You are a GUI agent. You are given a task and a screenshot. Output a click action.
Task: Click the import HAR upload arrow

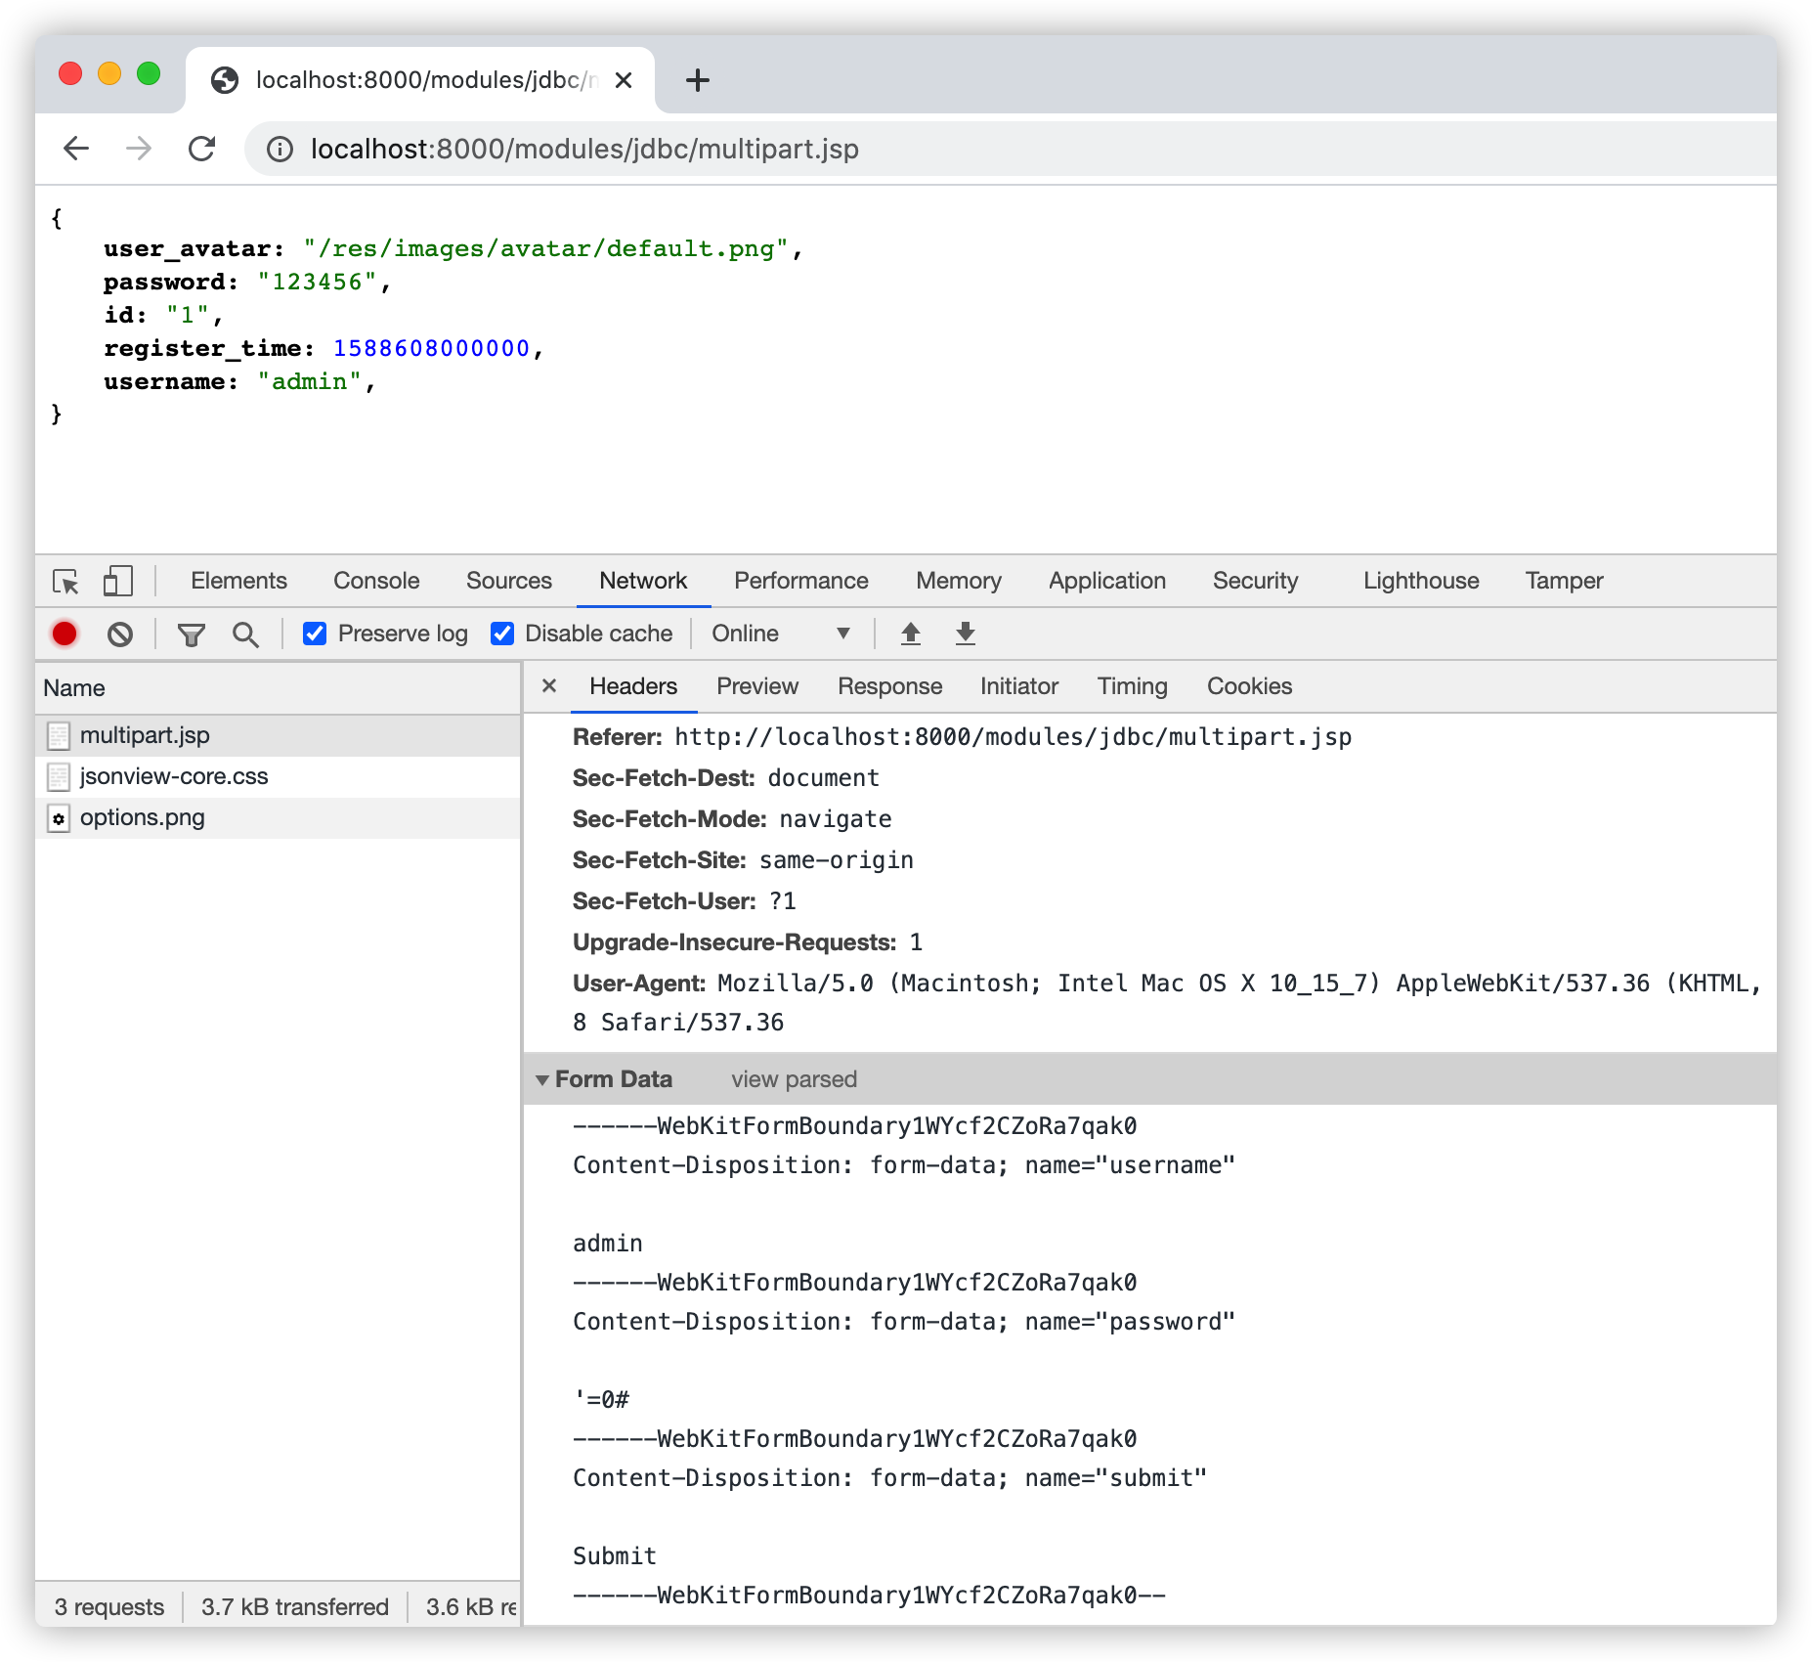[x=910, y=634]
